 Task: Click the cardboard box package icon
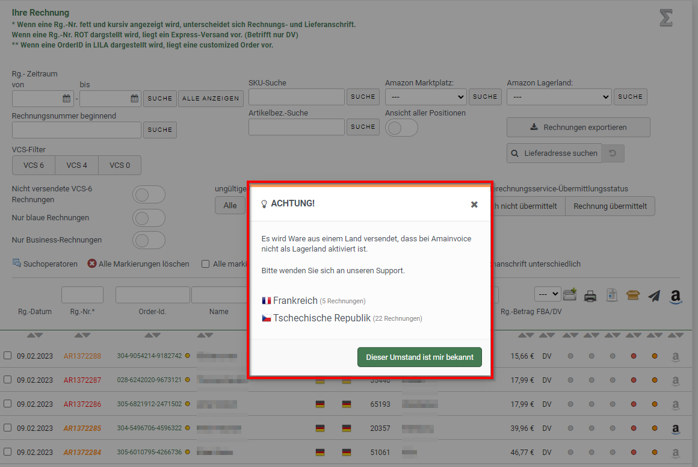(x=633, y=295)
